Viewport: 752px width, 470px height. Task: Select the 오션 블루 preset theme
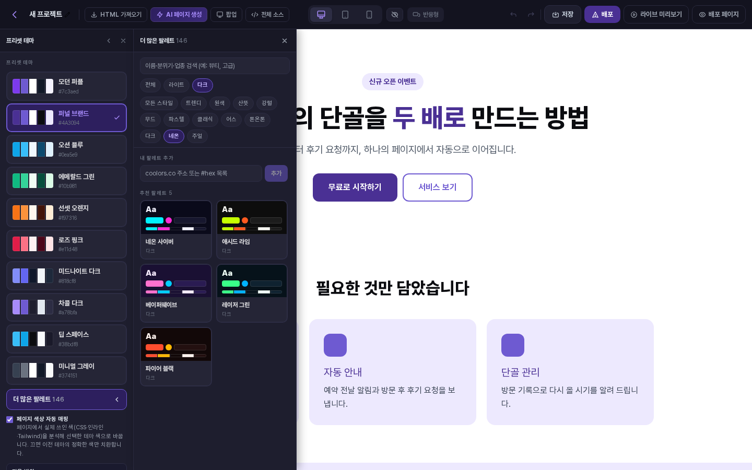coord(66,149)
